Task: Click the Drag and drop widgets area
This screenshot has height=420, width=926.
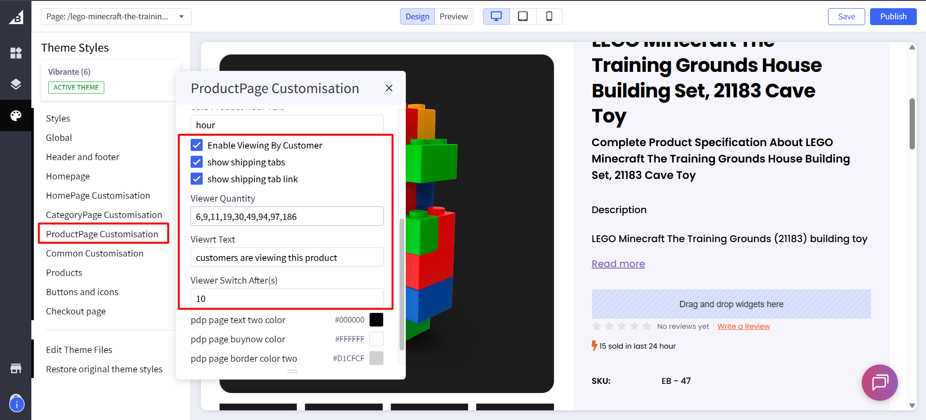Action: 731,304
